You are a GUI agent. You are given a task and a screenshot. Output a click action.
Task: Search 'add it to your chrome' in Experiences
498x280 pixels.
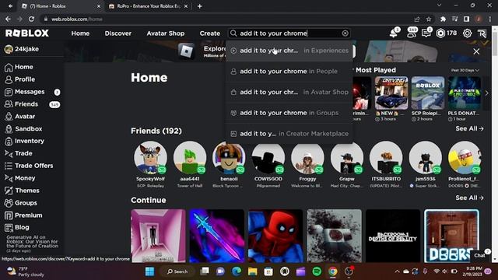[289, 51]
